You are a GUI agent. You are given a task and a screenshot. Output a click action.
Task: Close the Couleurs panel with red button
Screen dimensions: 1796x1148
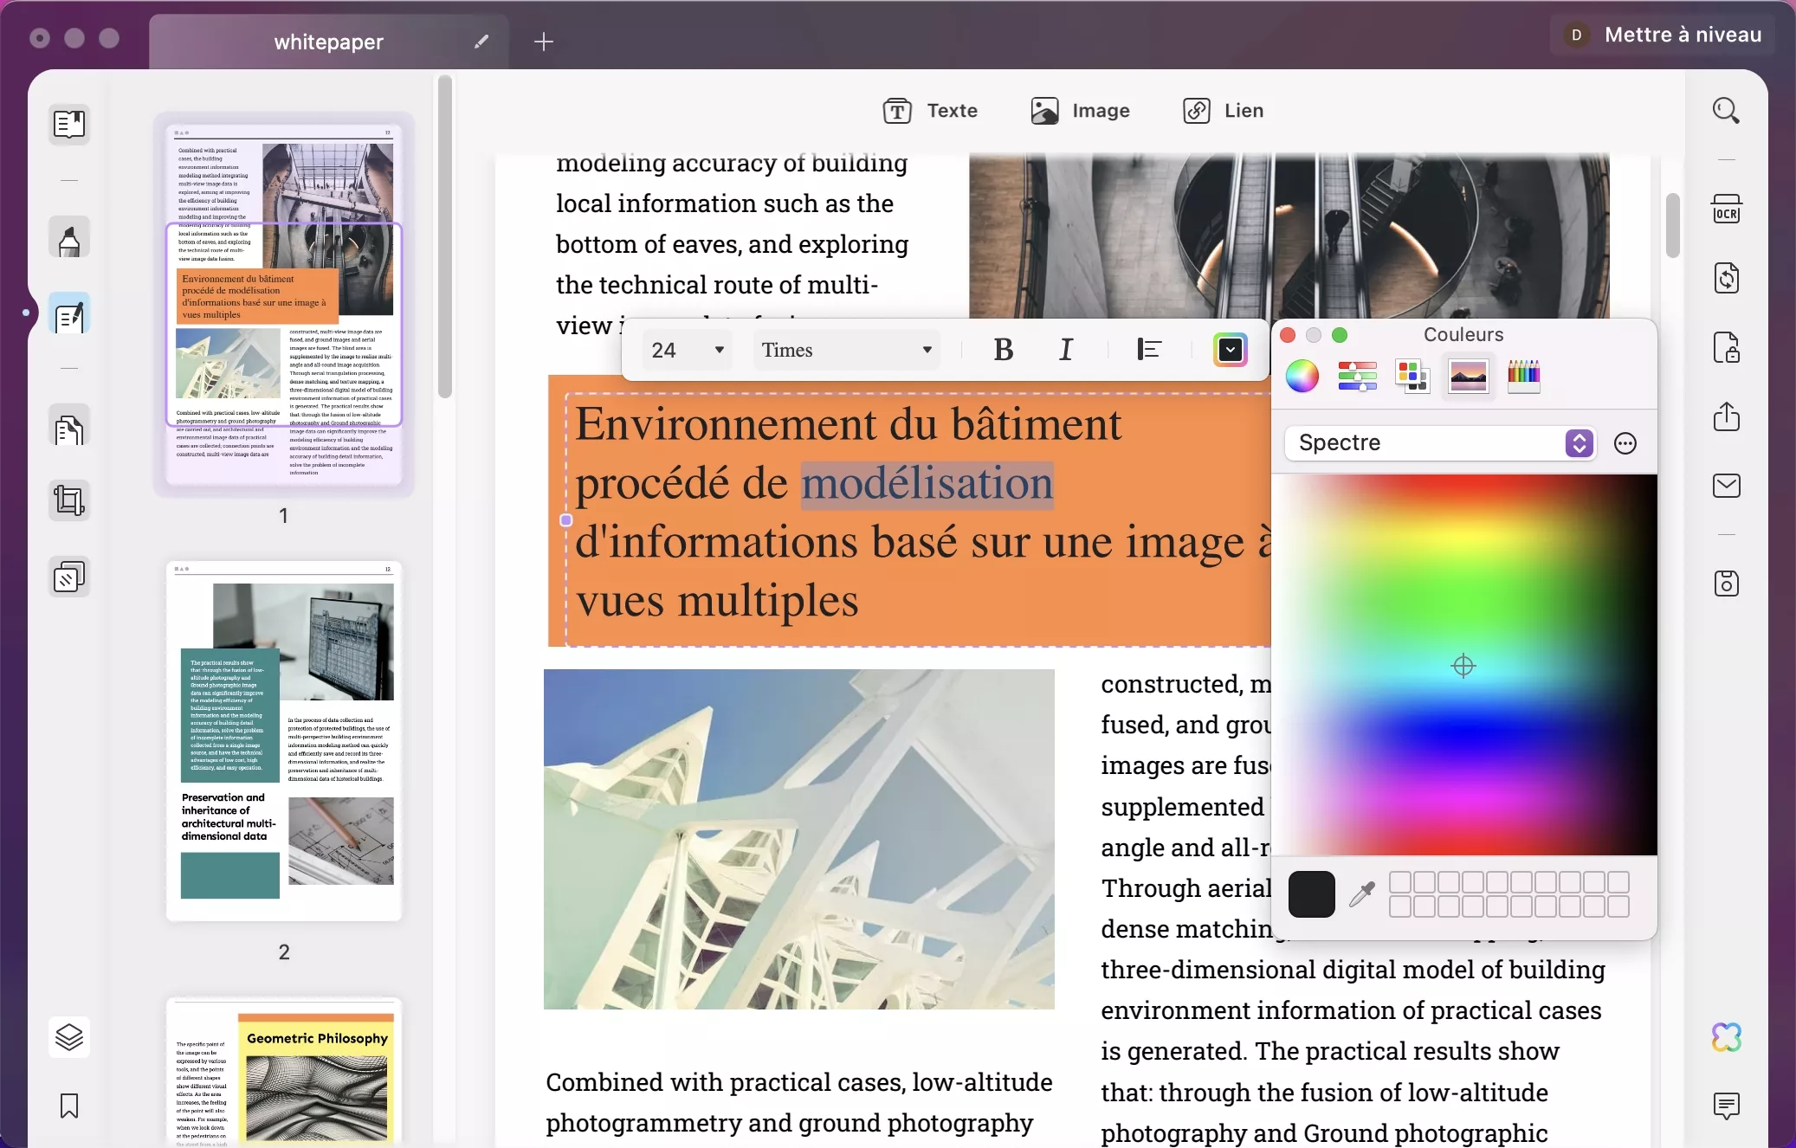(x=1288, y=335)
